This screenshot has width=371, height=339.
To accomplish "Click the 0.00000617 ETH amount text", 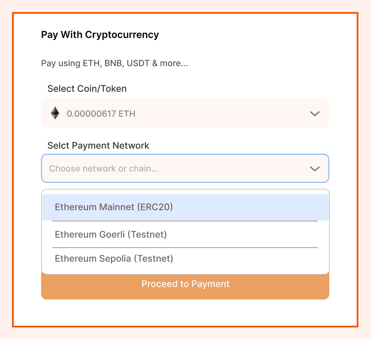I will click(x=101, y=114).
